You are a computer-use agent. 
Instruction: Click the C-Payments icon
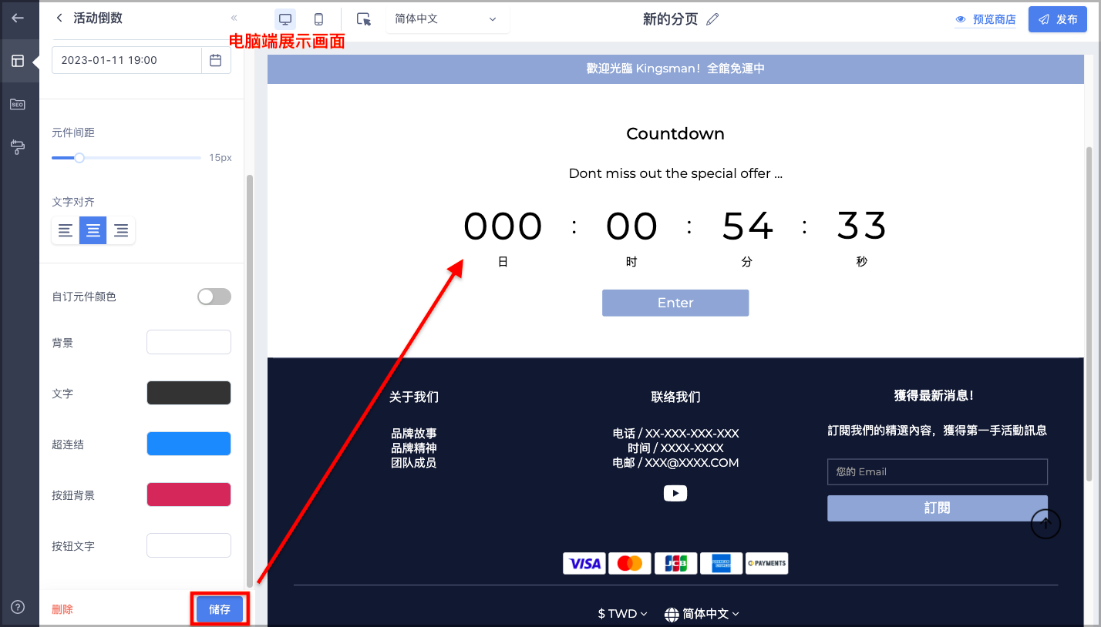coord(767,564)
